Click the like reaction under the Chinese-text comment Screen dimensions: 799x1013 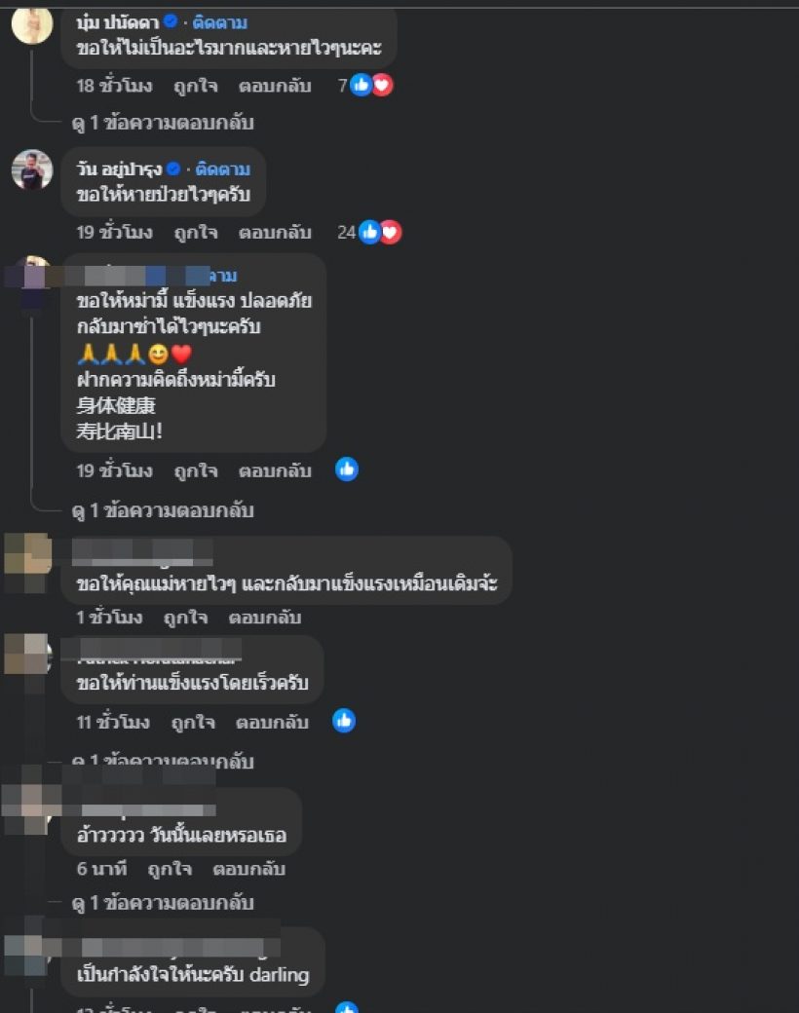coord(347,469)
